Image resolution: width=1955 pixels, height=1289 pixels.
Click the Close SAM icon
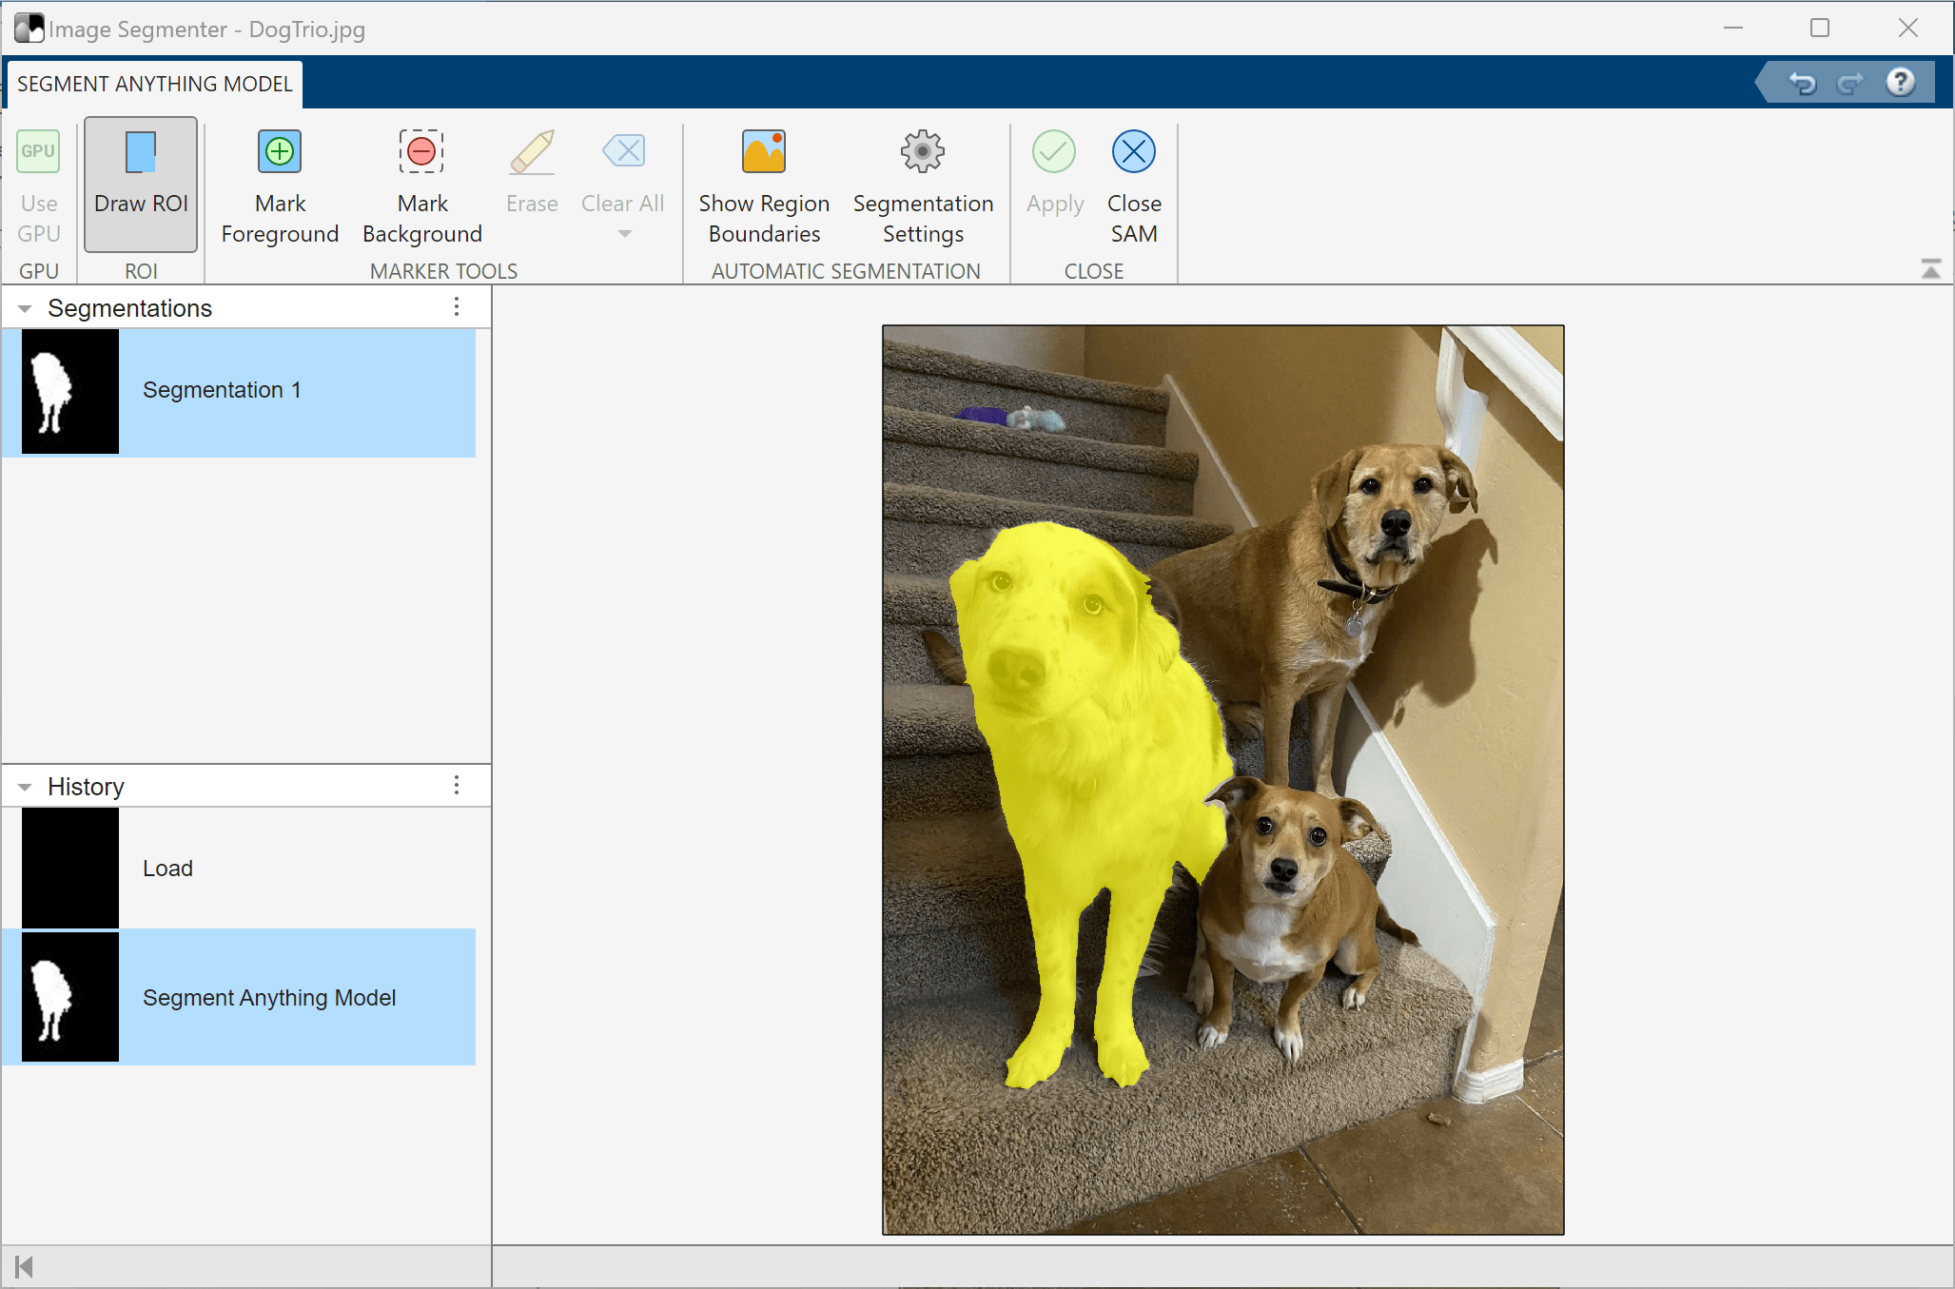[1133, 152]
